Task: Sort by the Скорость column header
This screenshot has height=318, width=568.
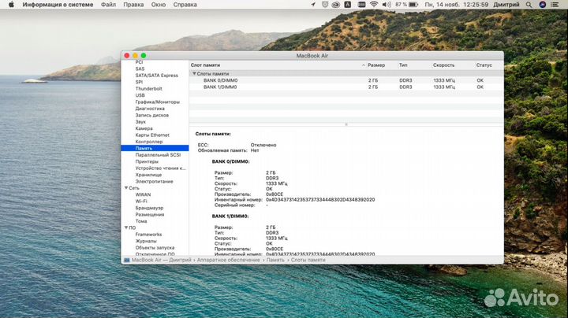Action: tap(443, 65)
